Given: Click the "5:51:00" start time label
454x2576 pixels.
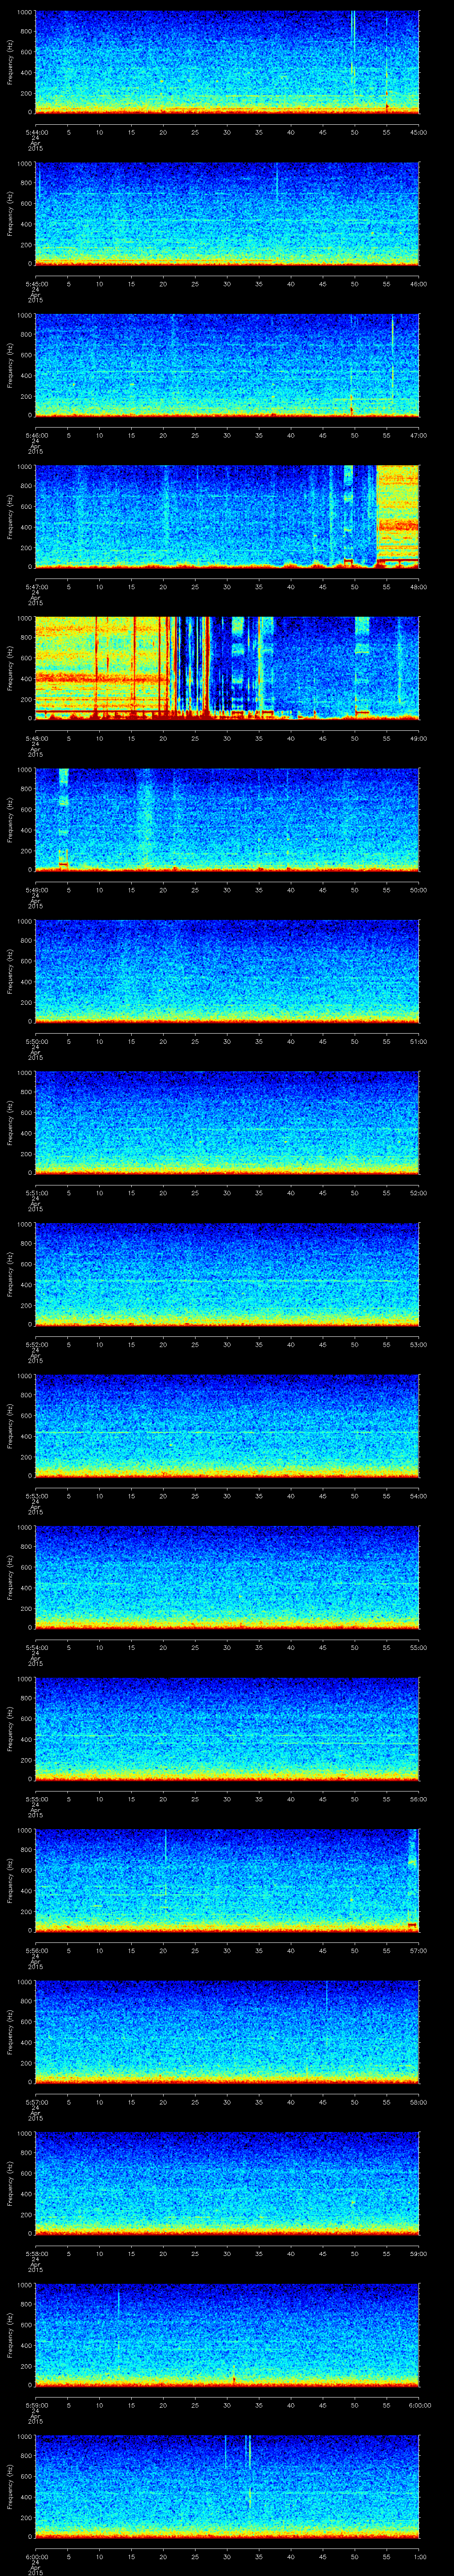Looking at the screenshot, I should (x=35, y=1193).
